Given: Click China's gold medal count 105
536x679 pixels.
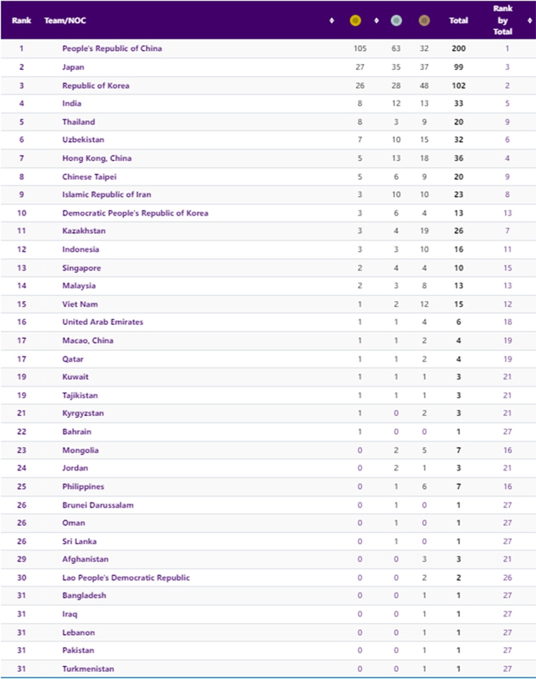Looking at the screenshot, I should 360,49.
